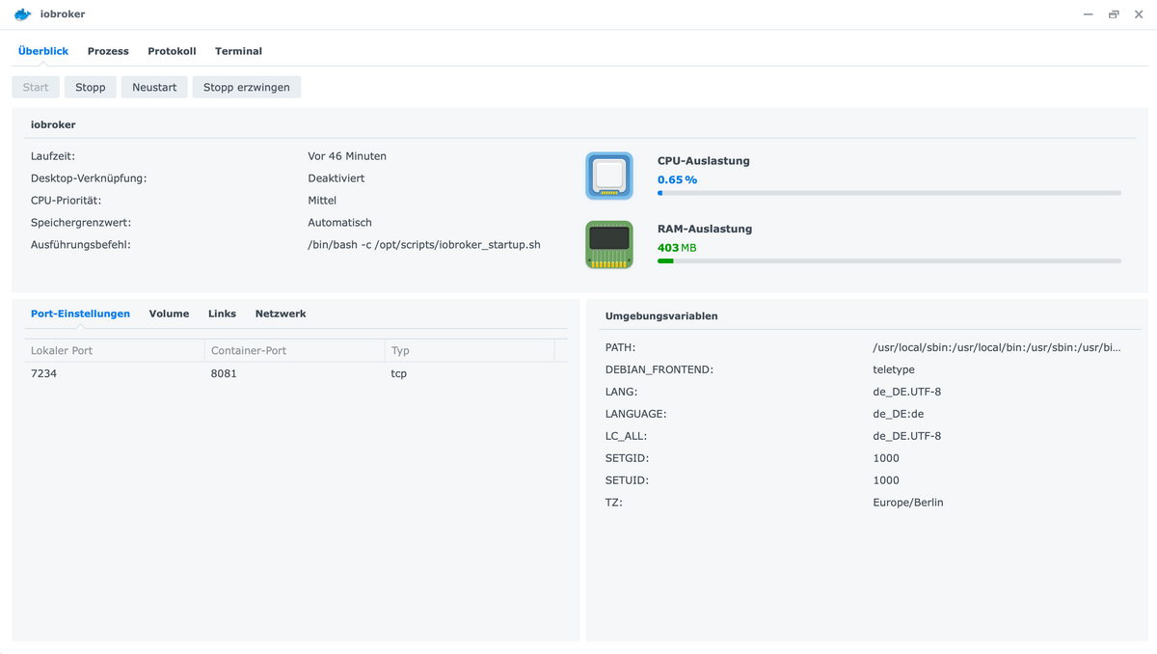Click the 403 MB RAM usage value
Screen dimensions: 1157x654
(x=677, y=248)
